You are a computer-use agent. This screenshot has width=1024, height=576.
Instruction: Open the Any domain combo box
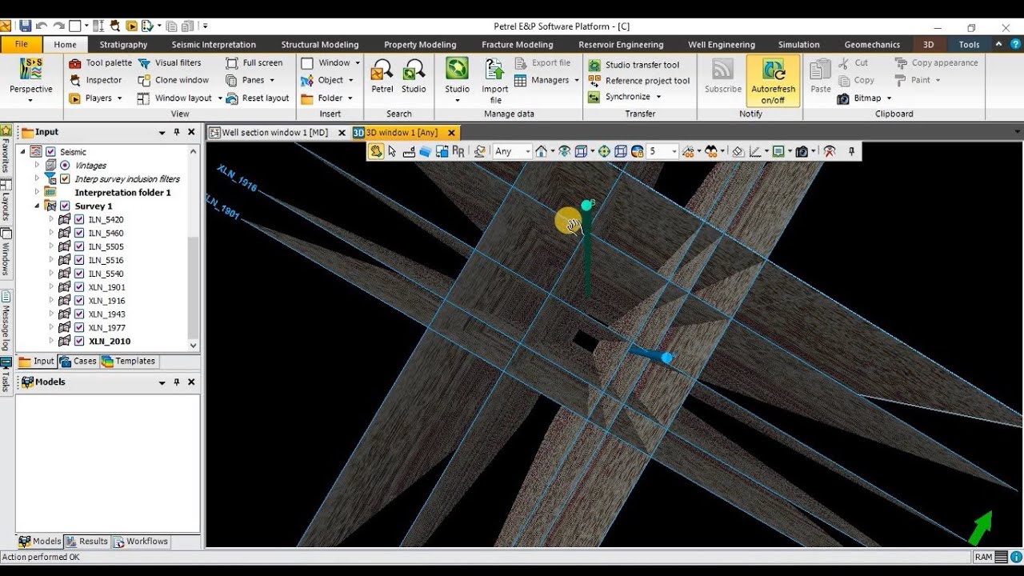[x=512, y=151]
